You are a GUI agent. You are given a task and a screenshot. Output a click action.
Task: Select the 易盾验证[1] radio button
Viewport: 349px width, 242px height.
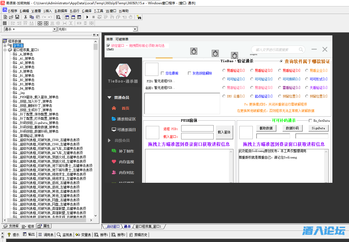click(224, 70)
